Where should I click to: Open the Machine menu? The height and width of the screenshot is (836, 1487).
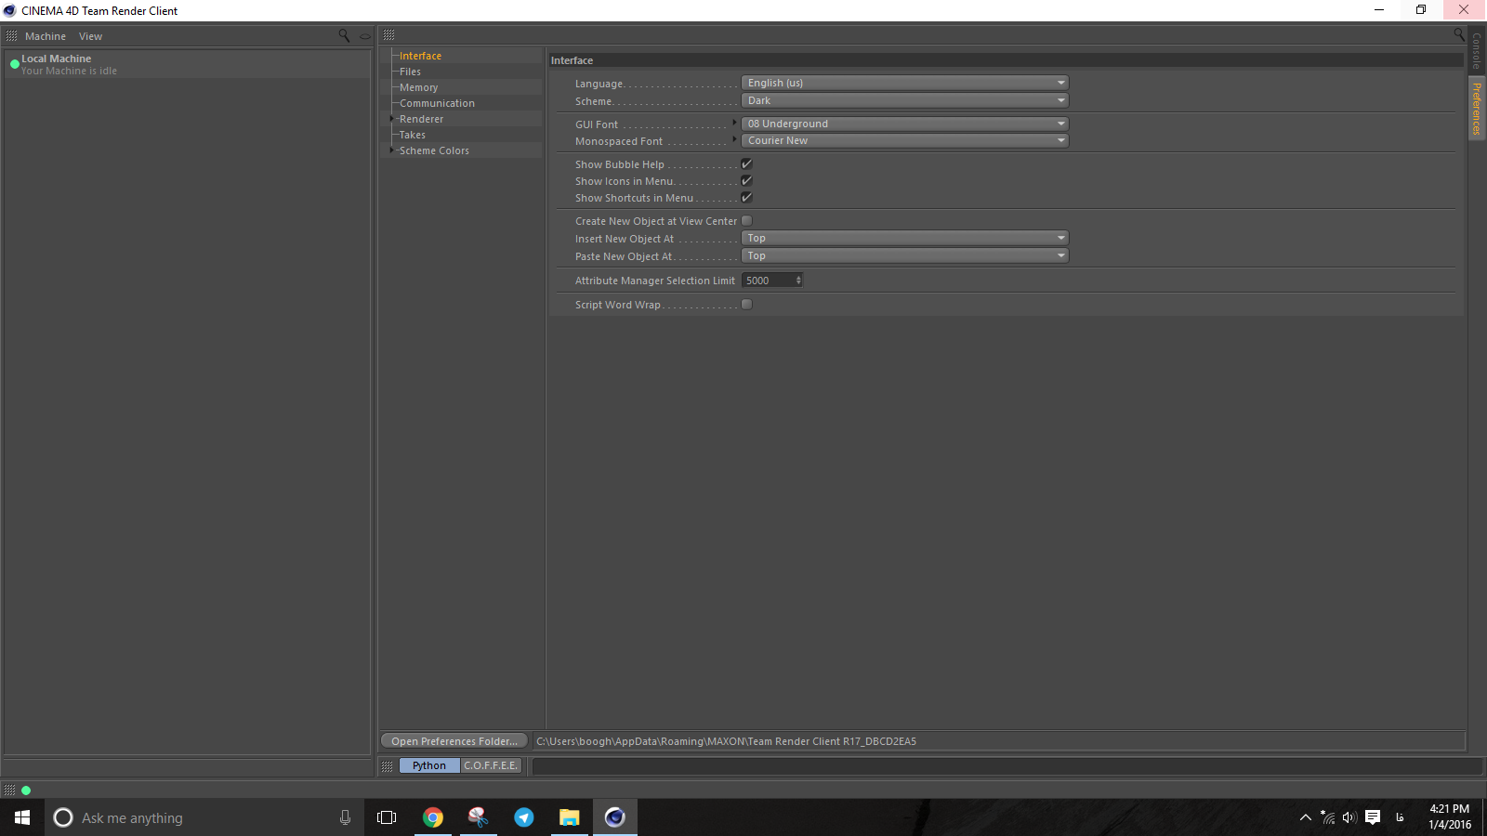tap(46, 36)
